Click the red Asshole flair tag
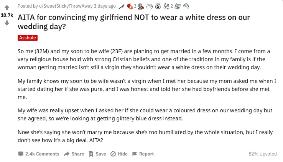Viewport: 283px width, 162px height. tap(28, 38)
